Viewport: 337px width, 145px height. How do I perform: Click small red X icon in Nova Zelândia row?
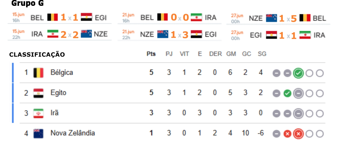tap(287, 134)
